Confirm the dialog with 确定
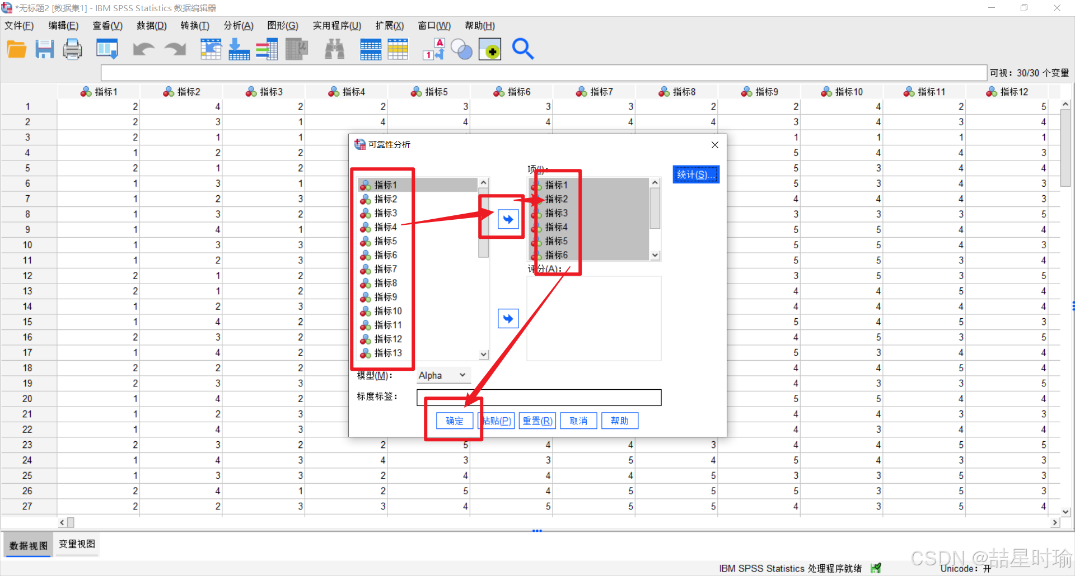 455,421
